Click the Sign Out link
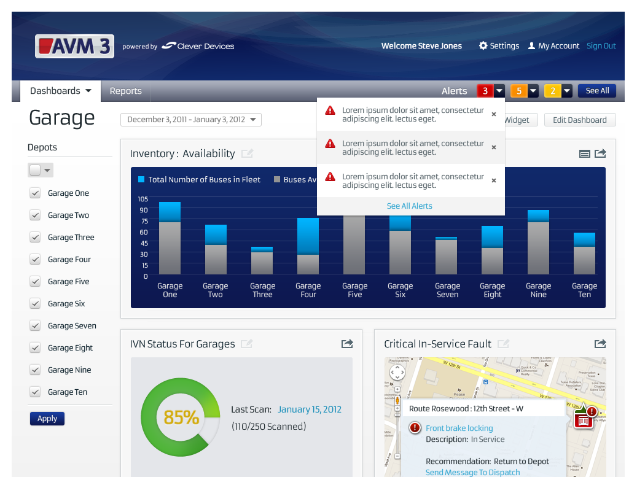 coord(601,46)
